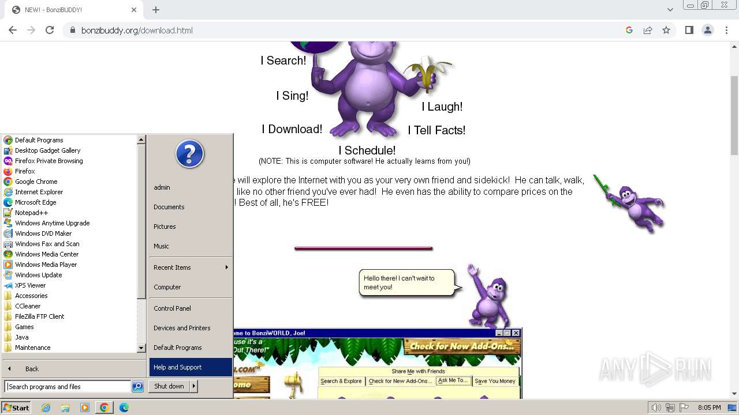This screenshot has width=739, height=415.
Task: Open the Chrome profile avatar menu
Action: point(708,30)
